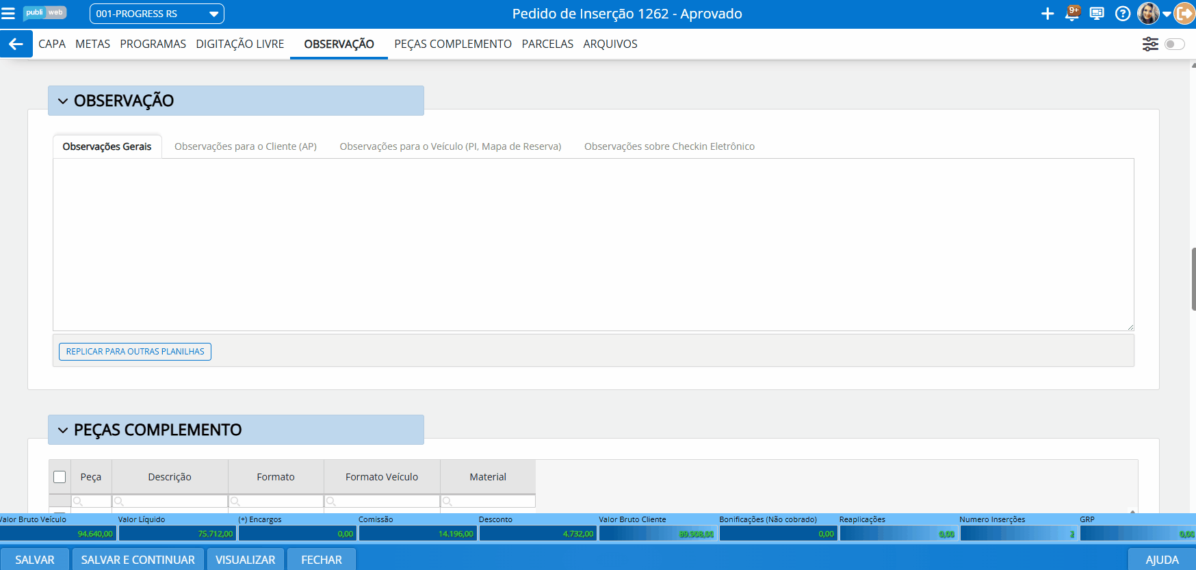The image size is (1196, 570).
Task: Open the help question mark icon
Action: [x=1122, y=14]
